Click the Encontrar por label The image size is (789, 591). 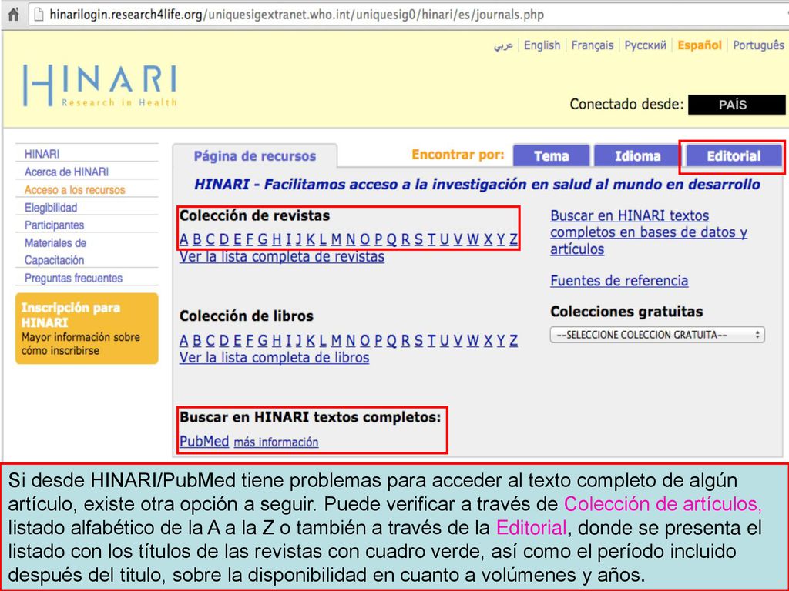tap(458, 155)
